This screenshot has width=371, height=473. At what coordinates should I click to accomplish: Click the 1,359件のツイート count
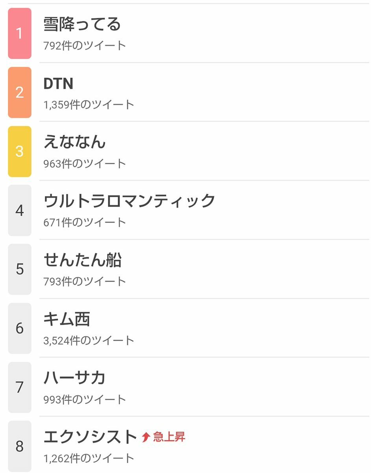pos(89,105)
